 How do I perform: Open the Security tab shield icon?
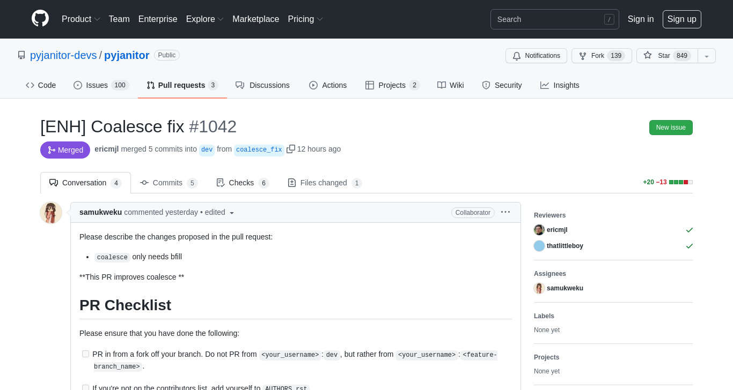pos(486,85)
